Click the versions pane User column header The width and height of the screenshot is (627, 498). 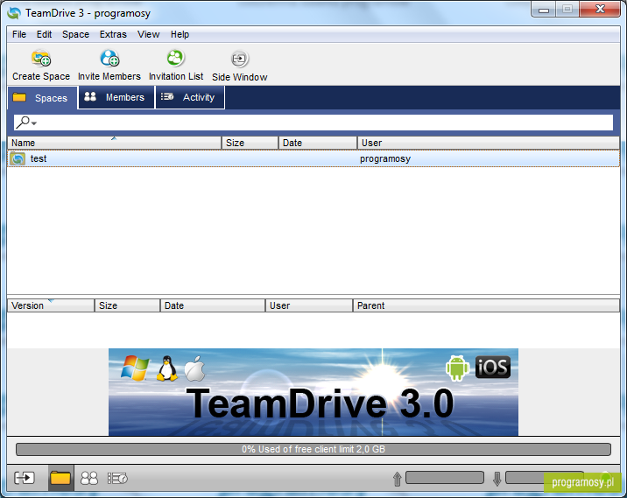click(x=309, y=305)
